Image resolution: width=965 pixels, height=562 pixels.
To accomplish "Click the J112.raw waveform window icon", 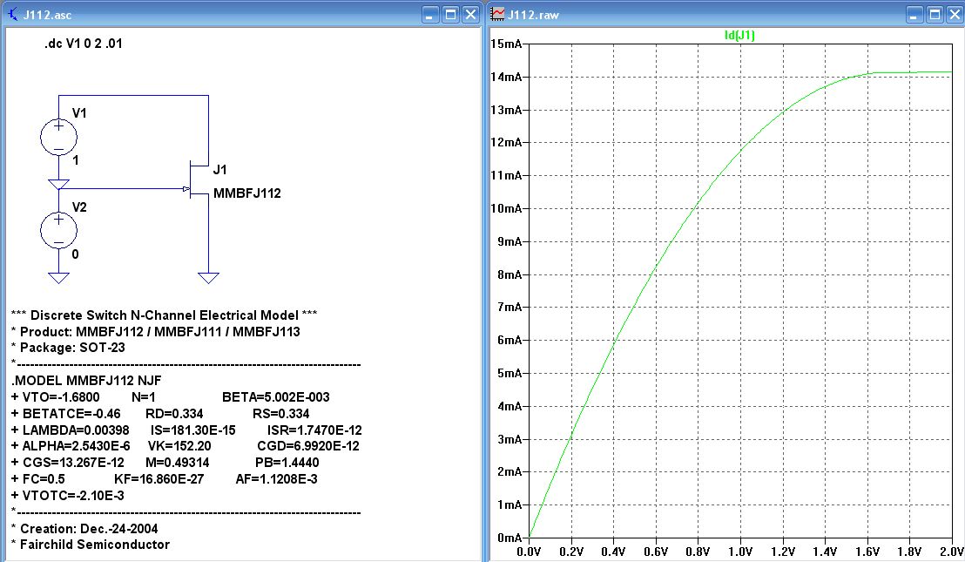I will tap(497, 14).
